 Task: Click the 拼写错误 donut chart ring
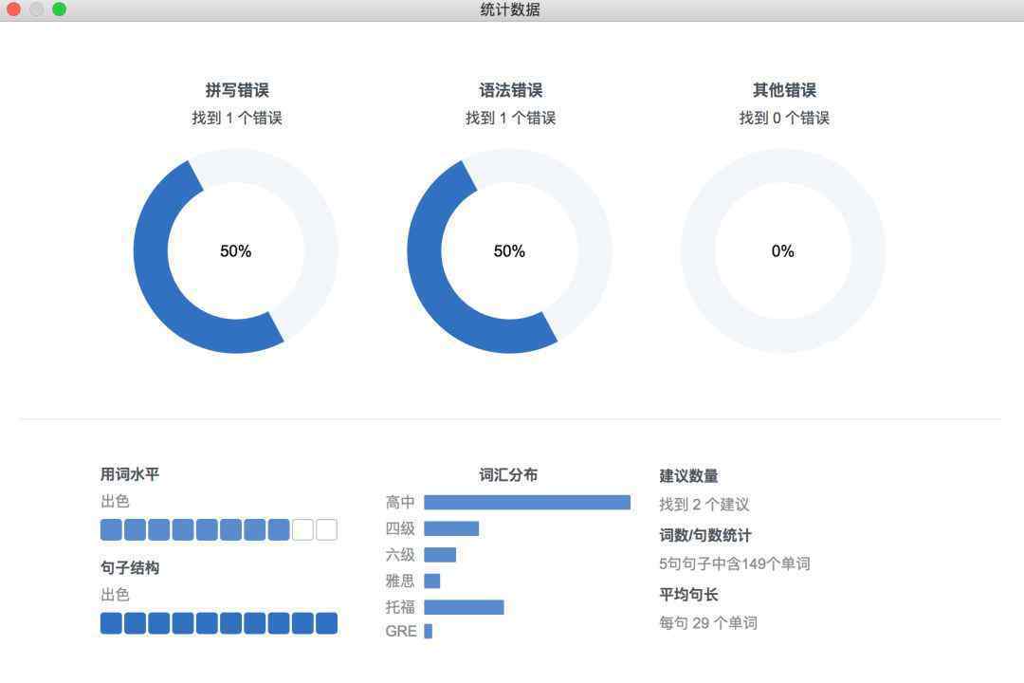pos(152,251)
